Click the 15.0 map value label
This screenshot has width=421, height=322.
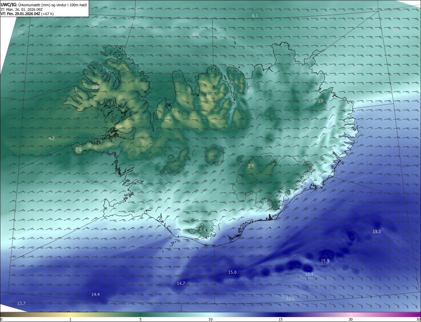pos(232,272)
